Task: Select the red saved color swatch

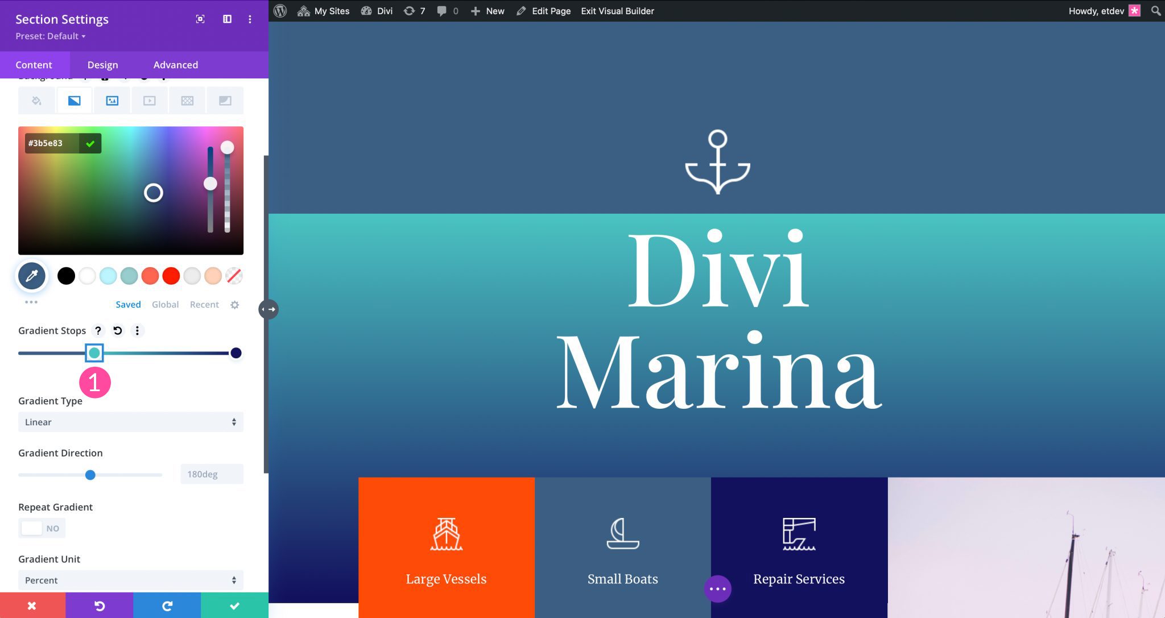Action: click(x=171, y=276)
